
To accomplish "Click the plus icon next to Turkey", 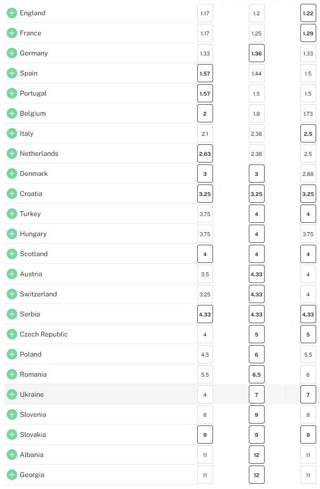I will pos(11,214).
